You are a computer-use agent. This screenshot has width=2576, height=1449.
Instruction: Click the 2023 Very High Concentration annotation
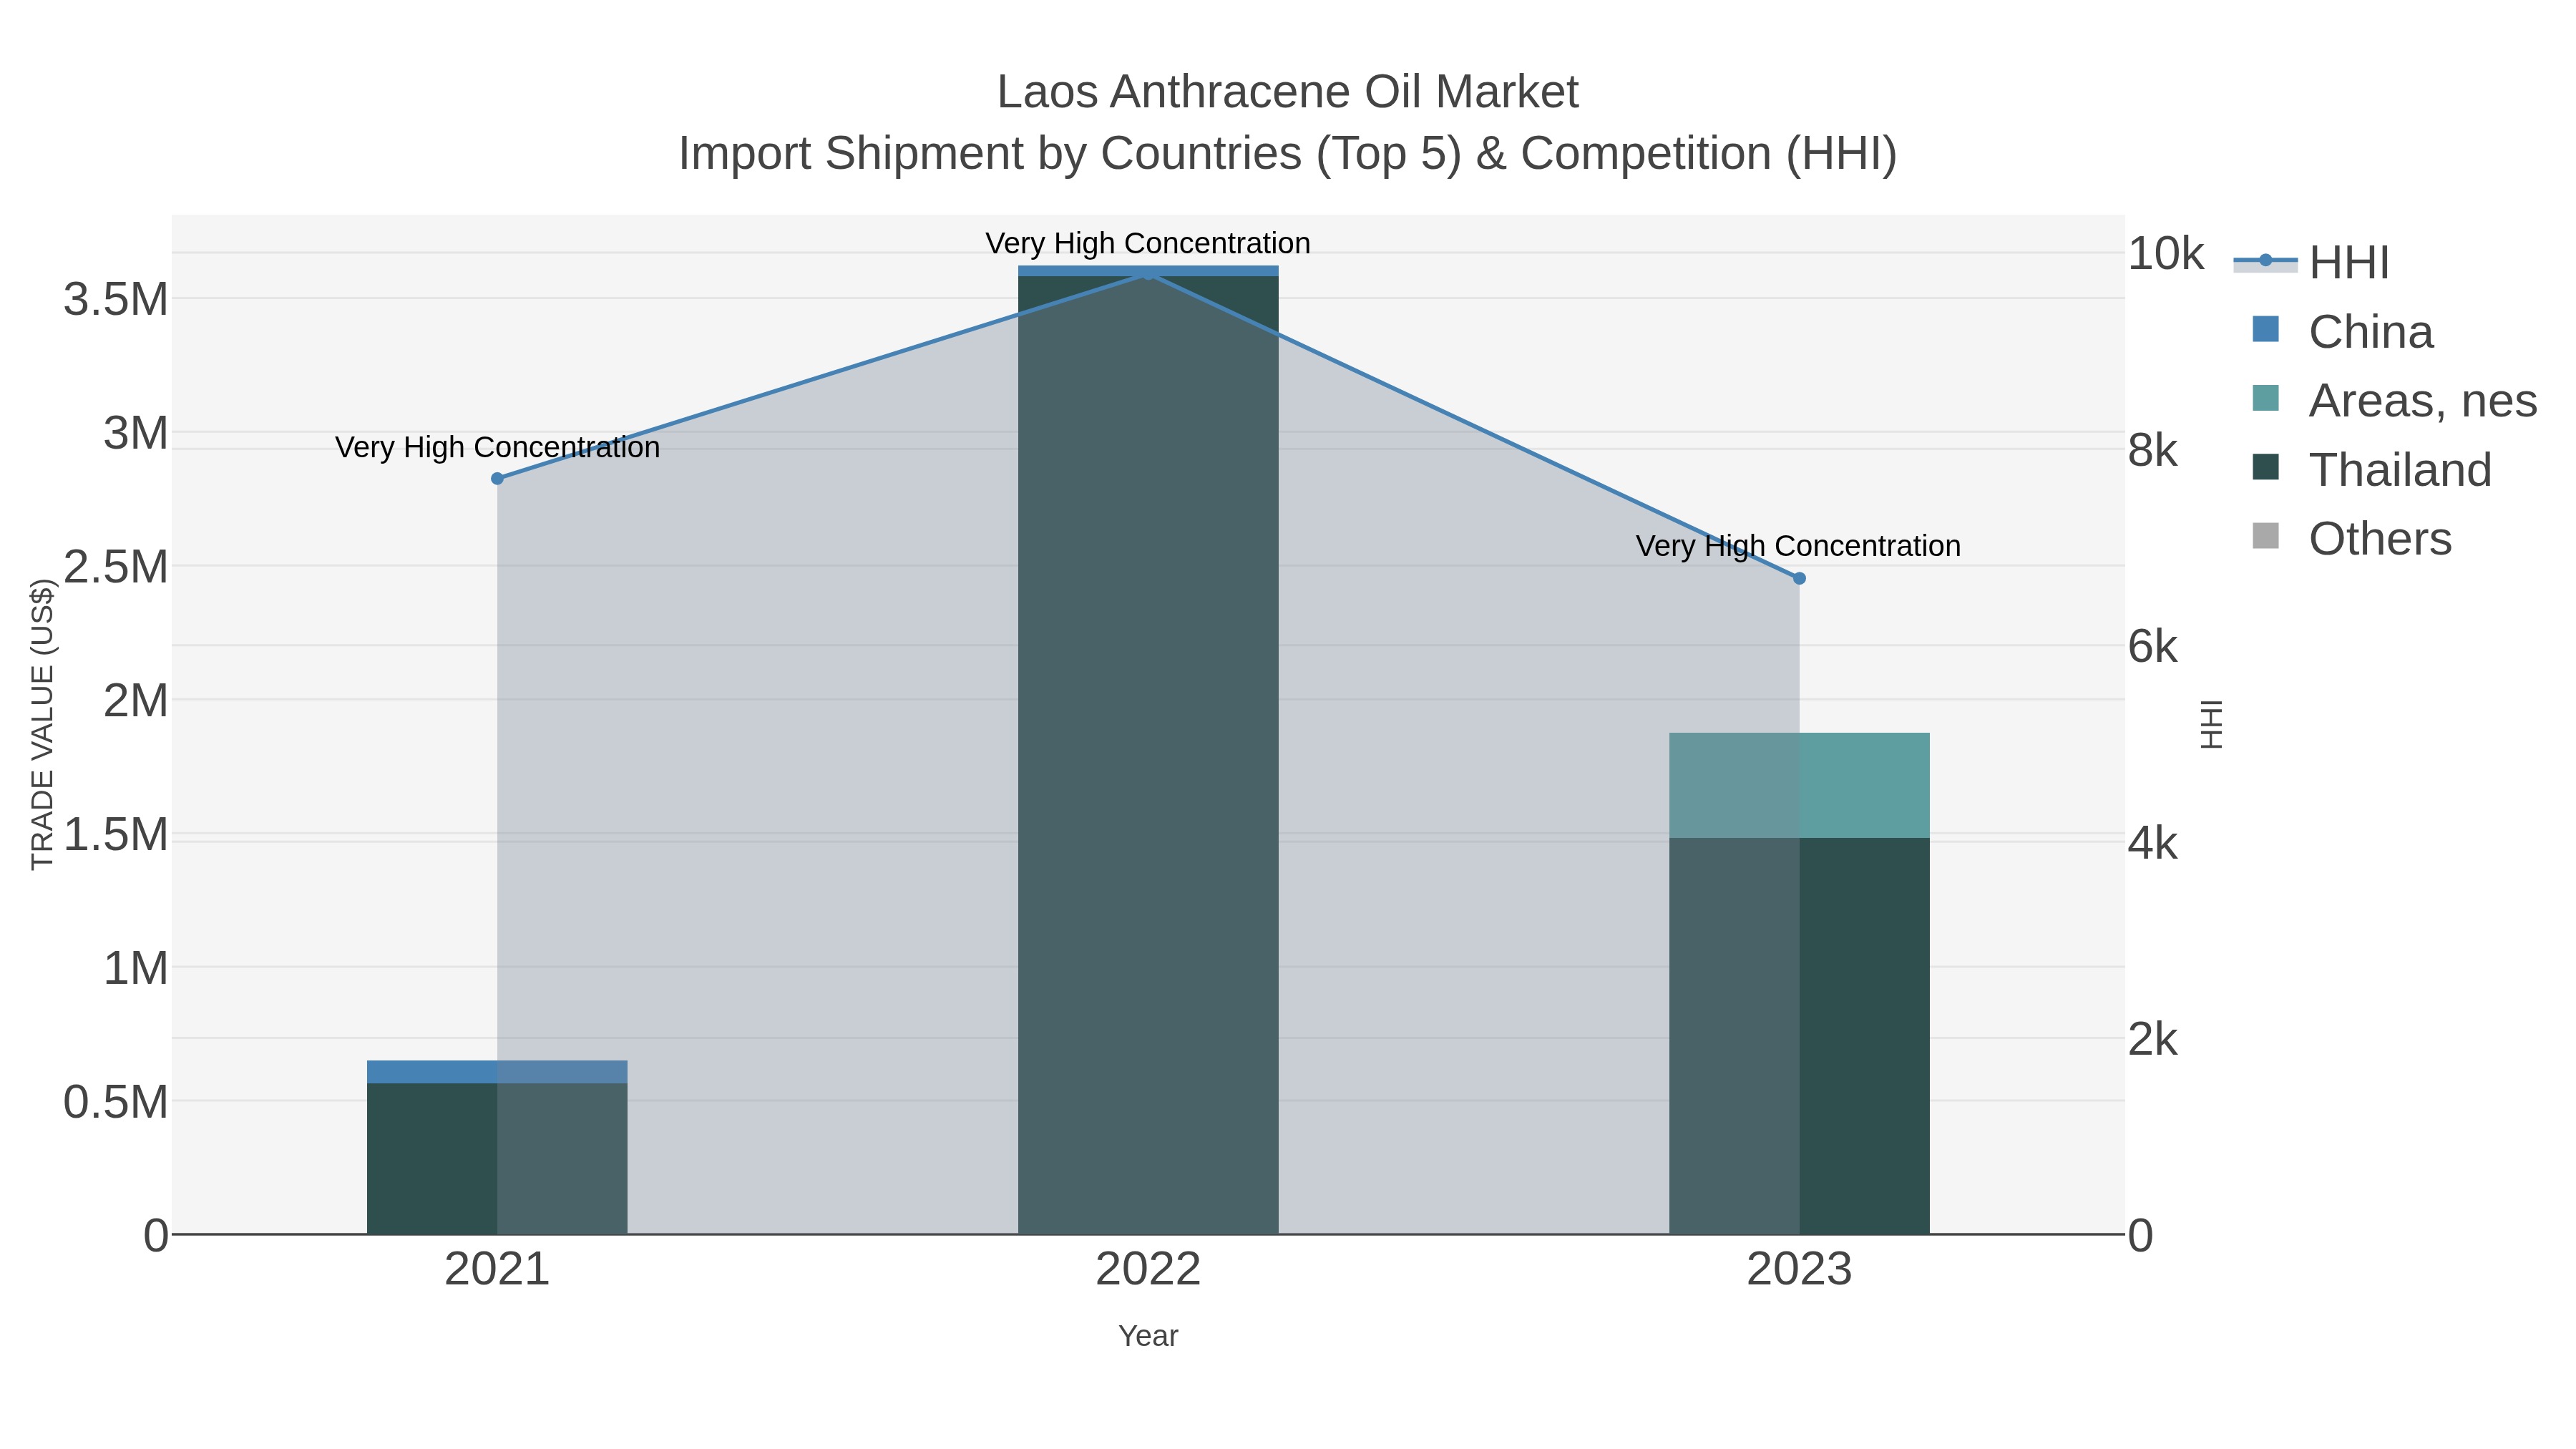coord(1798,546)
